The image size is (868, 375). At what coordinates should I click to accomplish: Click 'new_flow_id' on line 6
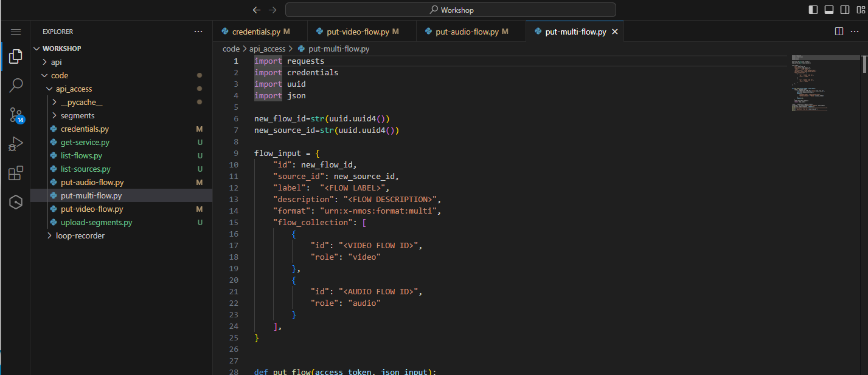[x=280, y=118]
